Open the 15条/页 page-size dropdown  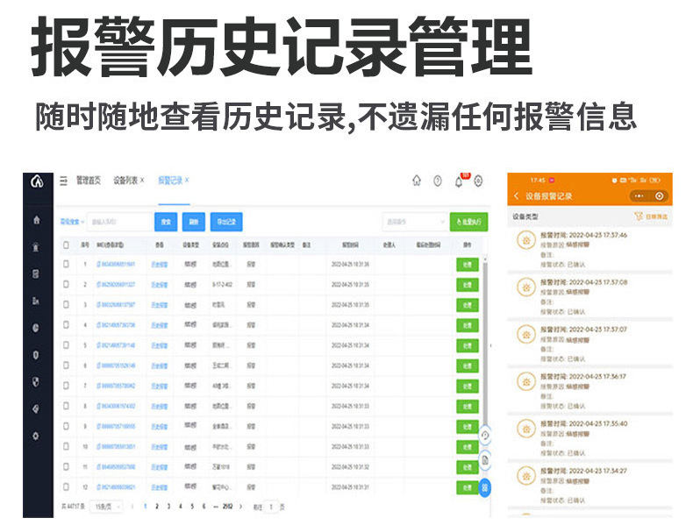tap(106, 507)
